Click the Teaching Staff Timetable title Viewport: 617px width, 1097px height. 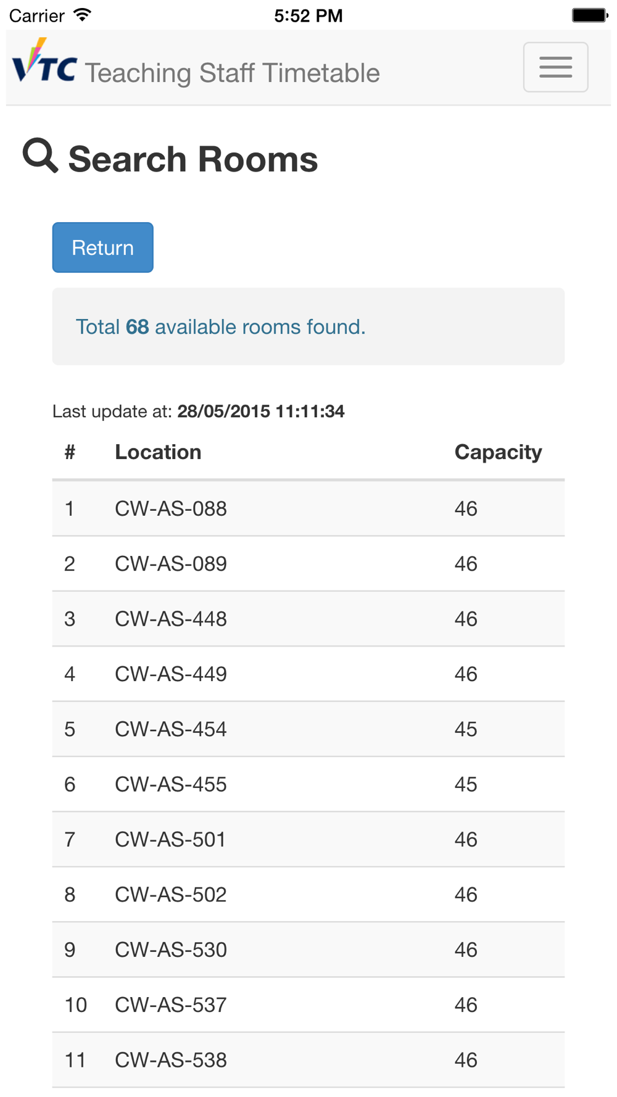[x=232, y=73]
